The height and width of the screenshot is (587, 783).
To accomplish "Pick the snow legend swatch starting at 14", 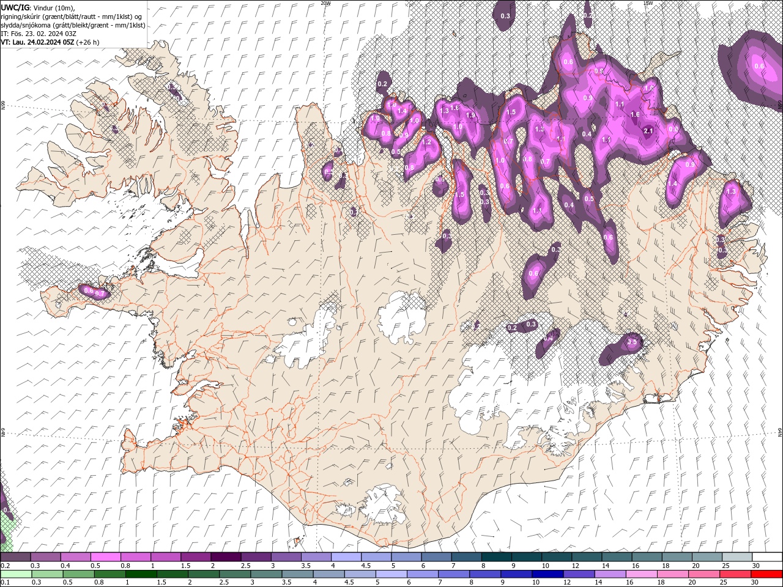I will point(617,557).
